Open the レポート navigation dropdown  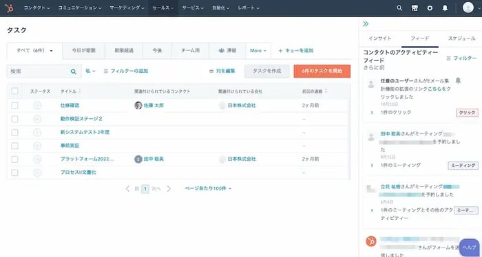click(249, 8)
